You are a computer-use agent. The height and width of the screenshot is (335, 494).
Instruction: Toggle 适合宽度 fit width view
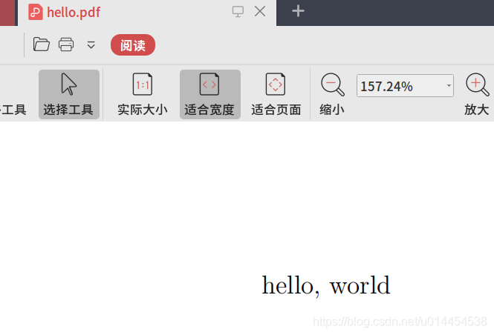pyautogui.click(x=209, y=94)
